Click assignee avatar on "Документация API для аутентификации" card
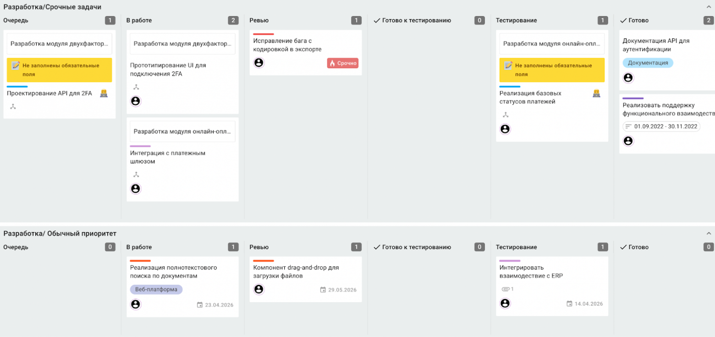Image resolution: width=715 pixels, height=337 pixels. [628, 78]
